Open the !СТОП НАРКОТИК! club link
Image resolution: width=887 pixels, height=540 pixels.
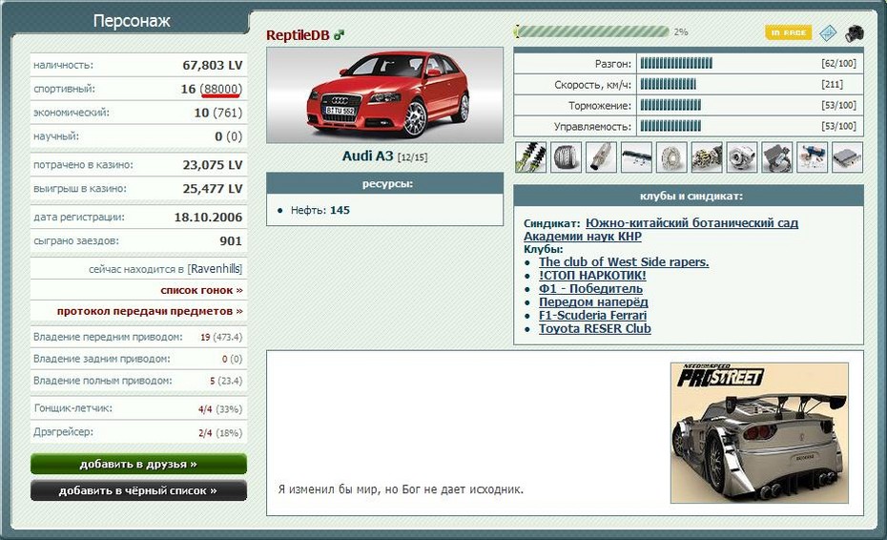(592, 276)
